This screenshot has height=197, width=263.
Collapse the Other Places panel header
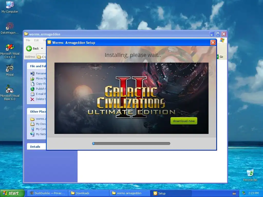36,112
